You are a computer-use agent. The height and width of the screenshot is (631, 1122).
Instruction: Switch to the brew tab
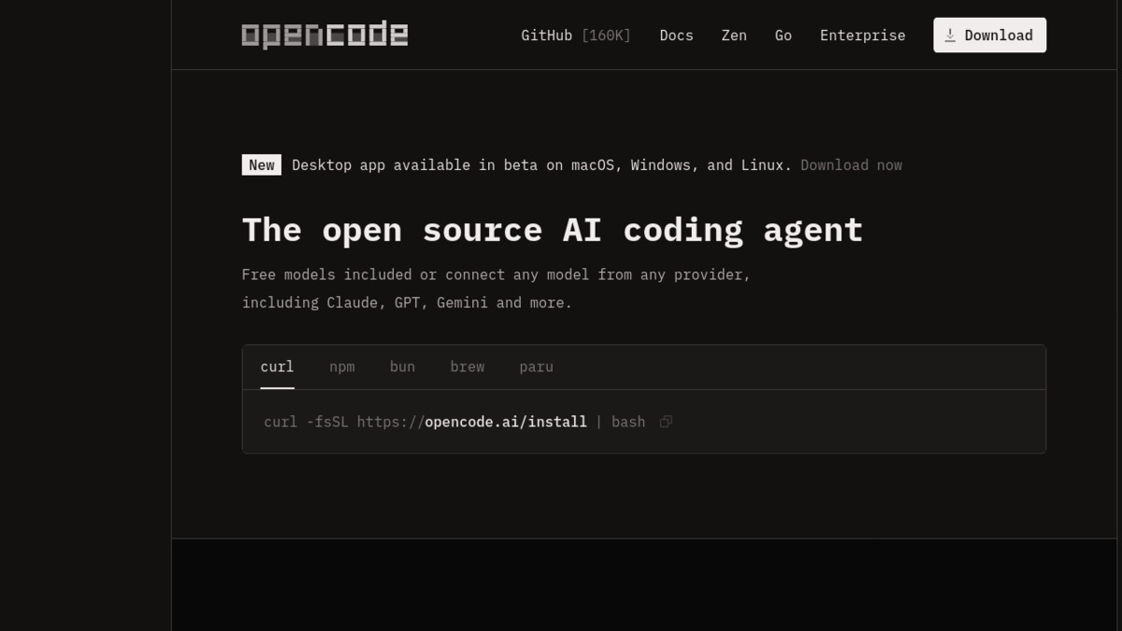click(467, 366)
